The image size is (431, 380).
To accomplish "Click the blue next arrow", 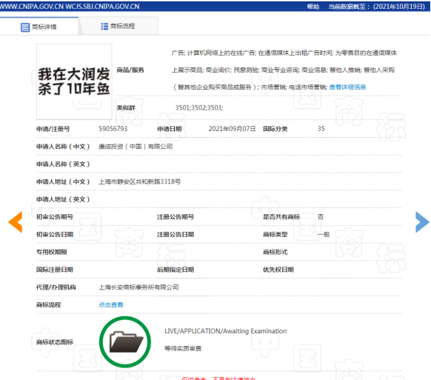I will 422,222.
